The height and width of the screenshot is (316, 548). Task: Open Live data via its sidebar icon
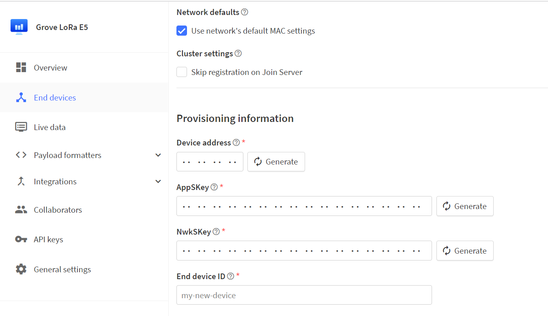click(x=21, y=126)
